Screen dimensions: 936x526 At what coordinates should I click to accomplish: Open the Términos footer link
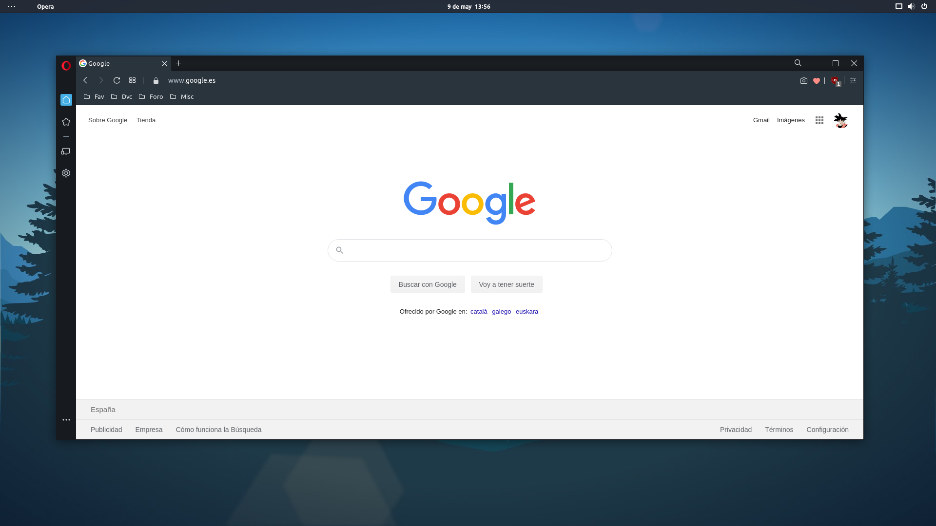(x=779, y=430)
